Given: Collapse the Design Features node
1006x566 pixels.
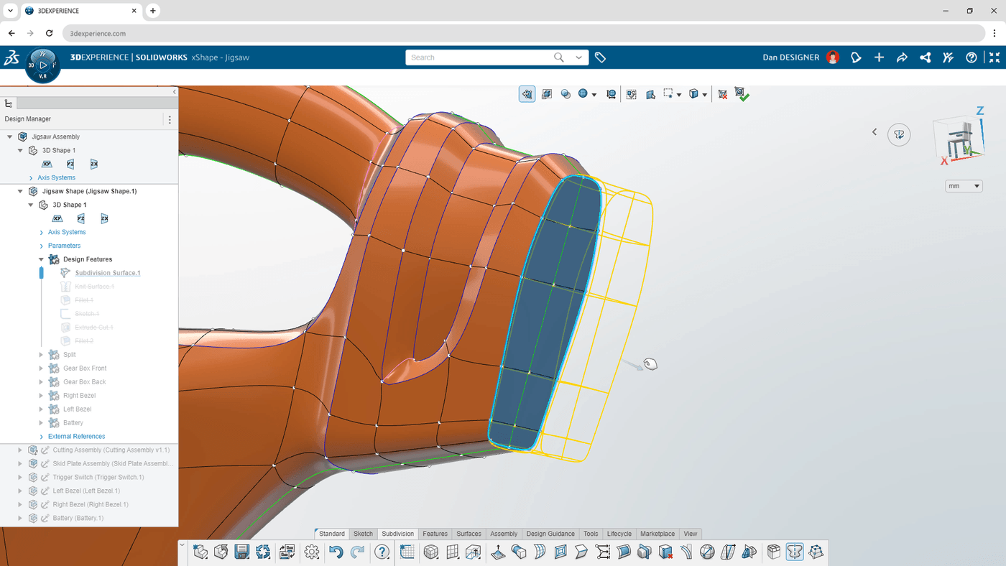Looking at the screenshot, I should [41, 259].
